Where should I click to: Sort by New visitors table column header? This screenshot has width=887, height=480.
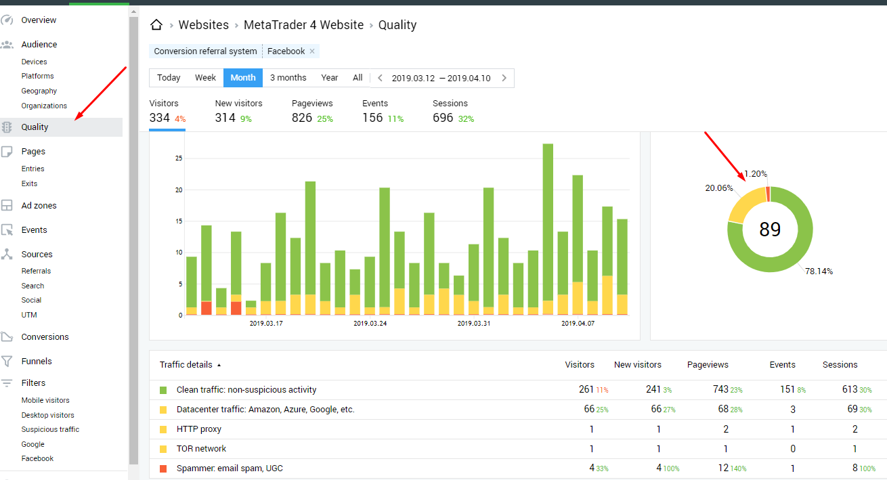(x=638, y=365)
